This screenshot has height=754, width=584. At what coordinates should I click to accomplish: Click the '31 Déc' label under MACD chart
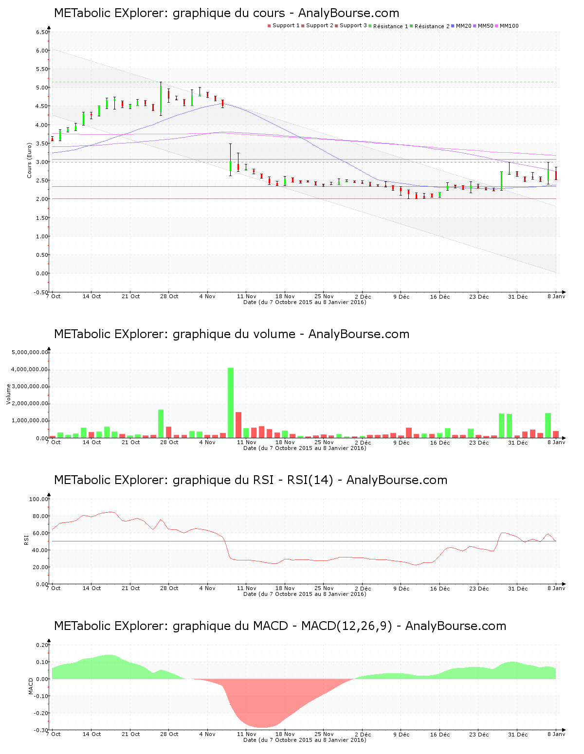coord(518,734)
